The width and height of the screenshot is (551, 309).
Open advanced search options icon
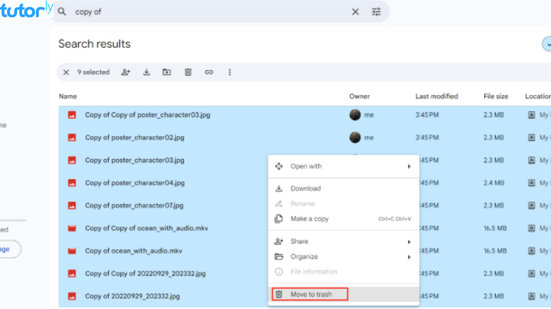(x=376, y=12)
